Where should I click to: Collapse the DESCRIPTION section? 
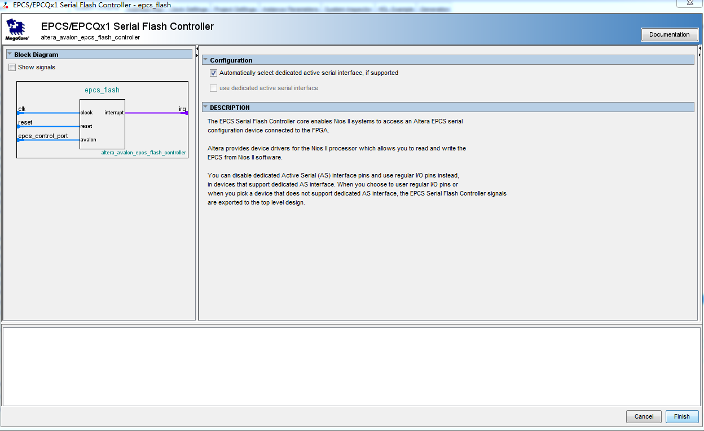pos(206,107)
